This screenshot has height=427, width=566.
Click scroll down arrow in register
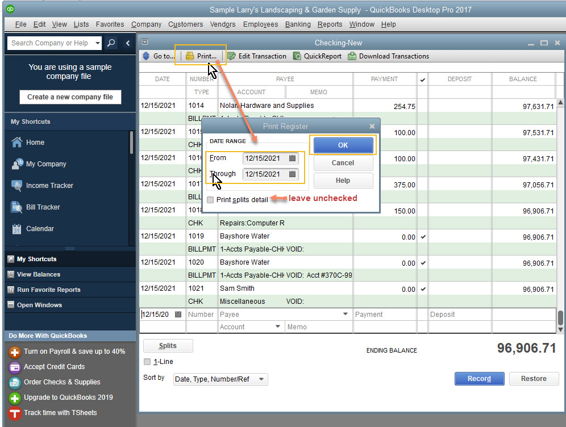(x=560, y=329)
